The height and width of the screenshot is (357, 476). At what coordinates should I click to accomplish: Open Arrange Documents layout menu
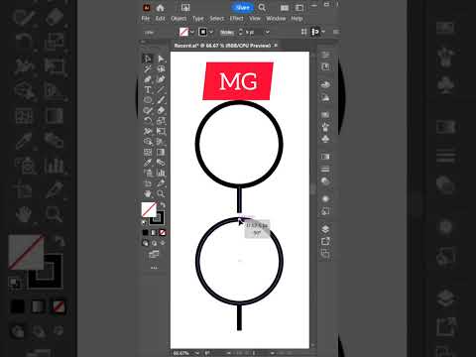[285, 8]
